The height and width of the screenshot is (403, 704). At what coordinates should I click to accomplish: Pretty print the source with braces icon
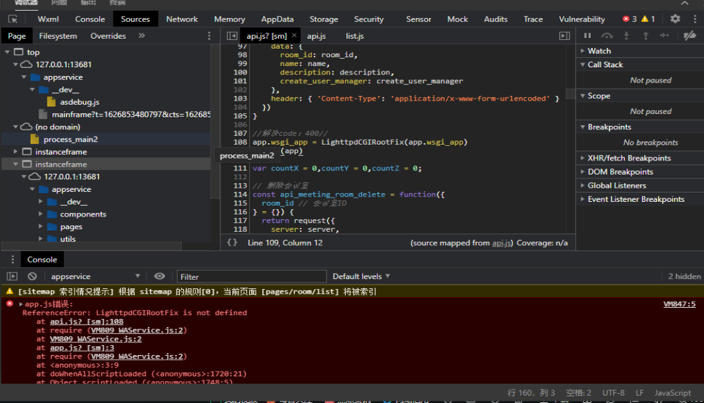(232, 242)
